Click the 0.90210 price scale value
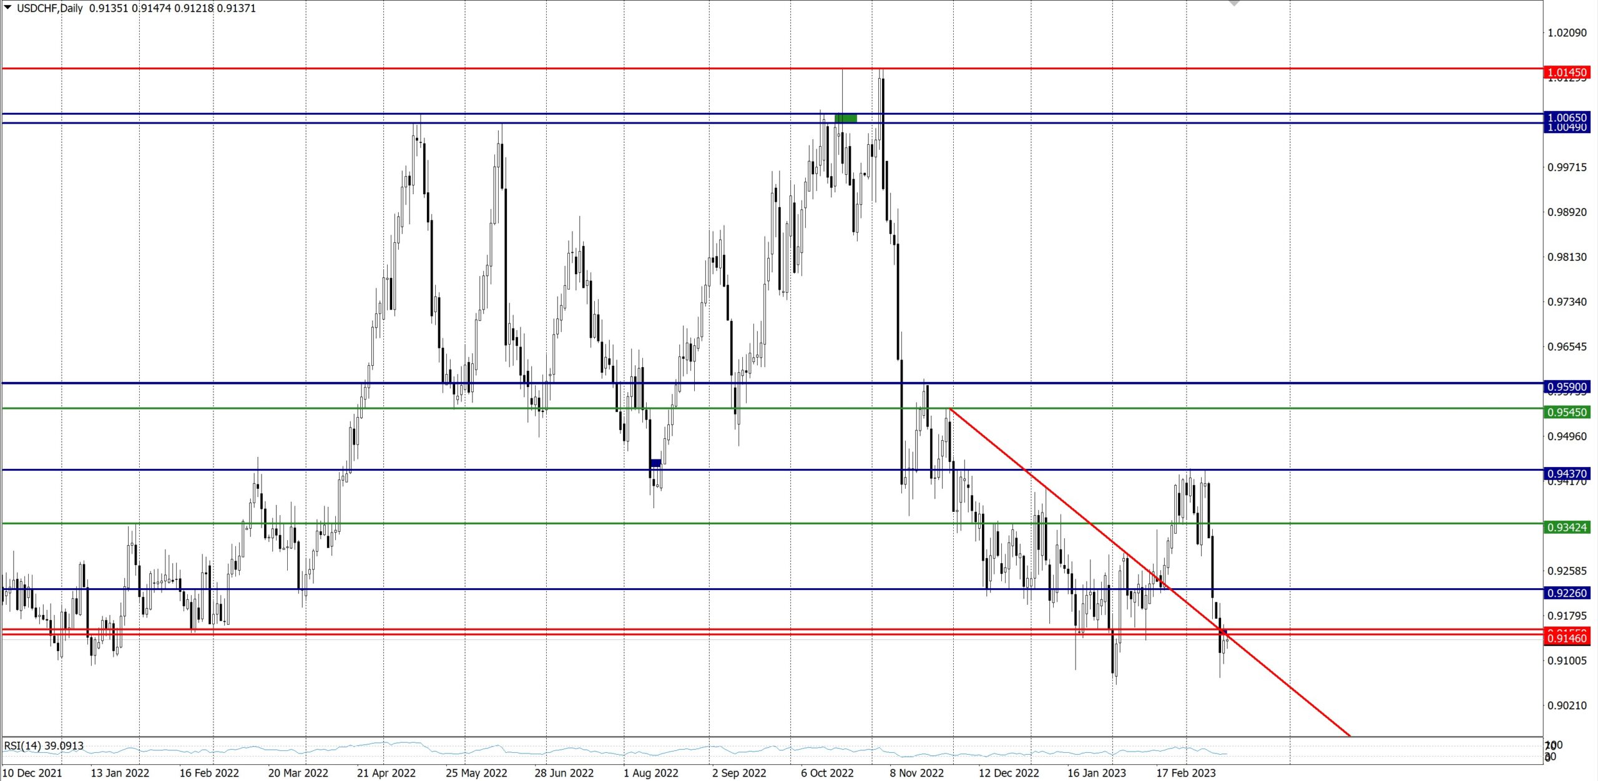This screenshot has width=1598, height=781. click(1567, 705)
